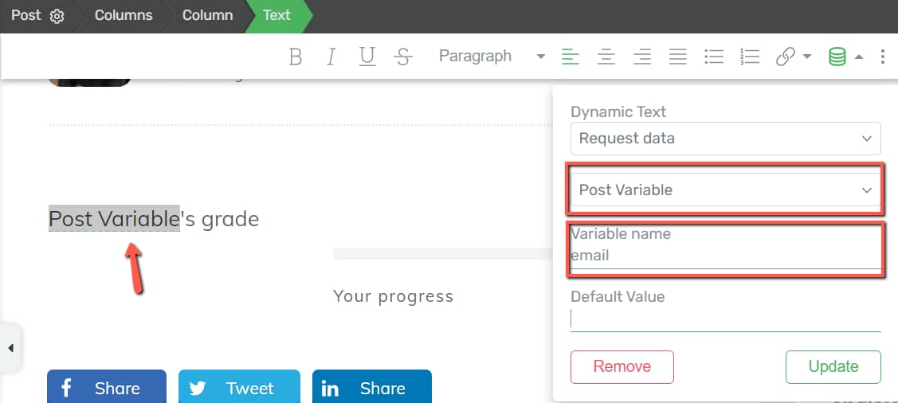Apply bold formatting to the text

pyautogui.click(x=296, y=57)
